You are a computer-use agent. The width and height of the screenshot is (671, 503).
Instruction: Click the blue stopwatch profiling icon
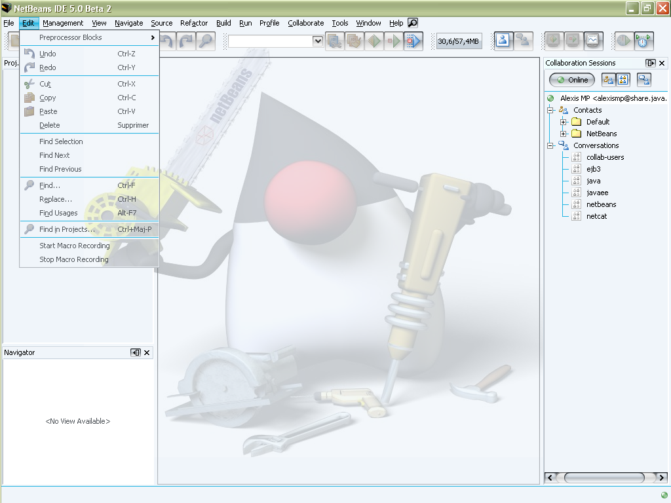tap(643, 41)
